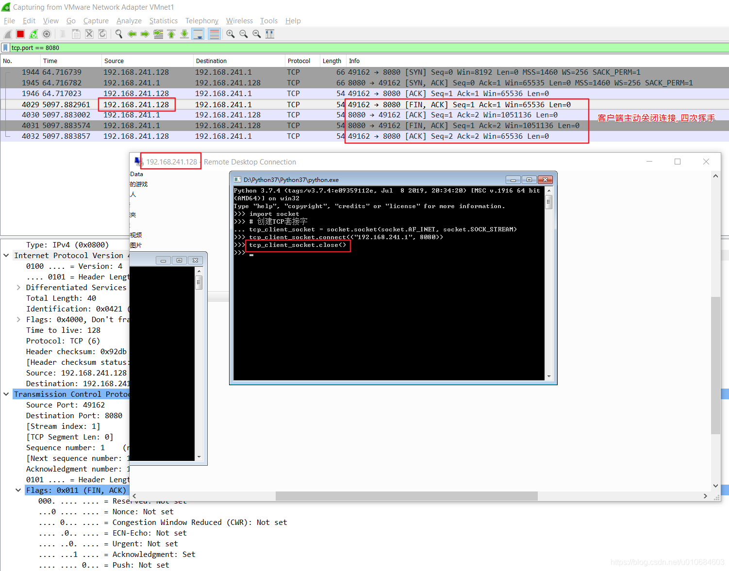Select packet 4031 FIN, ACK row
Viewport: 729px width, 571px height.
click(364, 125)
